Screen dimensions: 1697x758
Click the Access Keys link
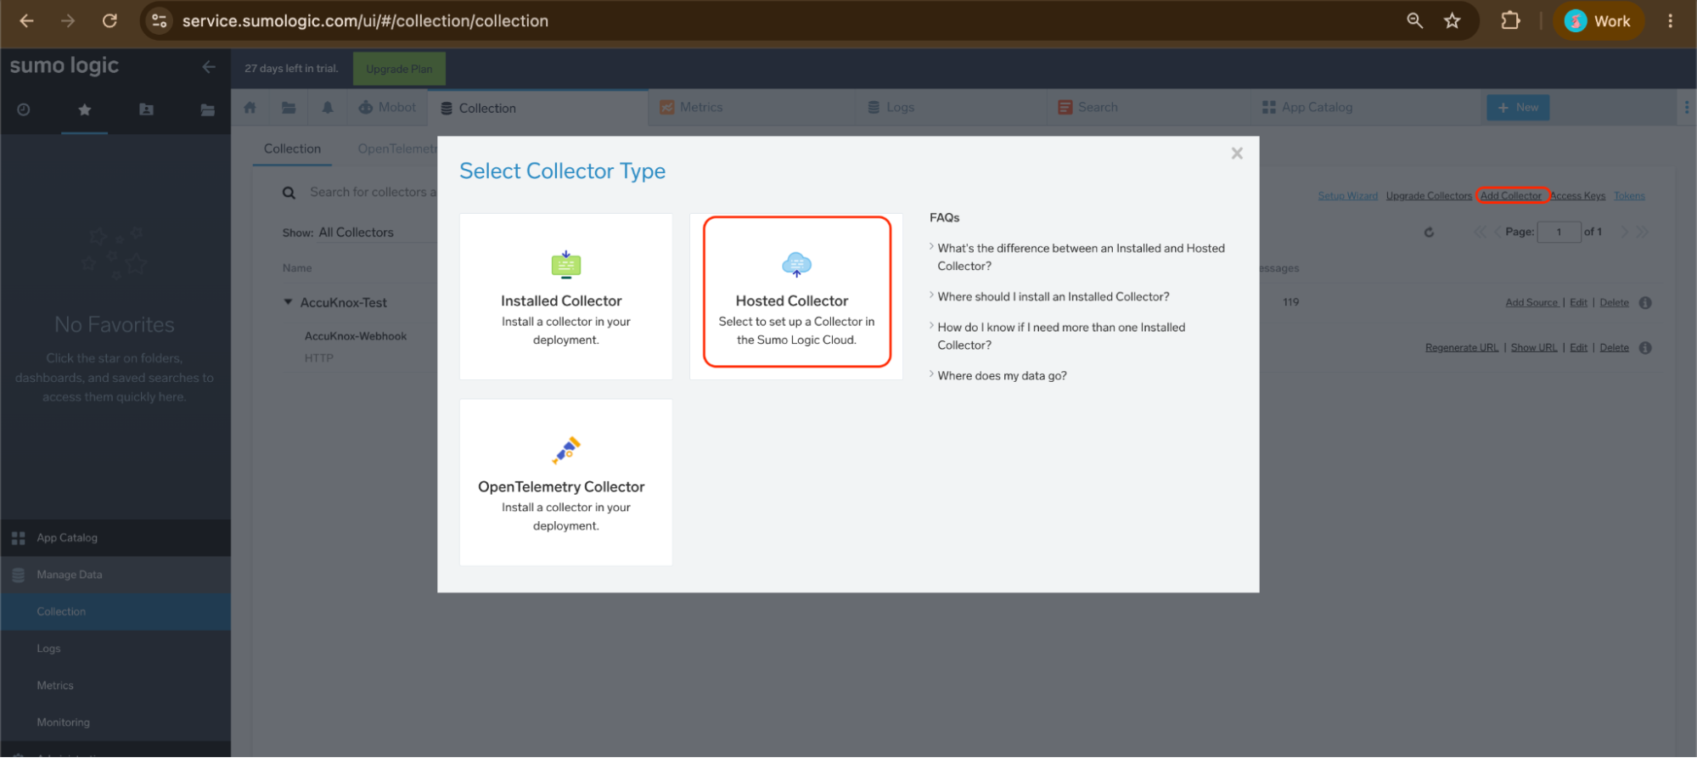click(x=1577, y=196)
